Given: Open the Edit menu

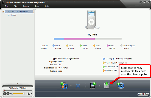Looking at the screenshot, I should click(x=15, y=6).
